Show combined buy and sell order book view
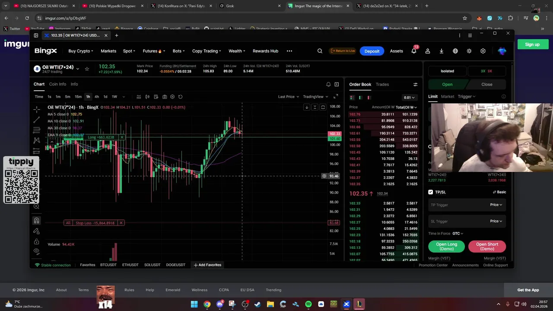The width and height of the screenshot is (553, 311). [x=352, y=98]
